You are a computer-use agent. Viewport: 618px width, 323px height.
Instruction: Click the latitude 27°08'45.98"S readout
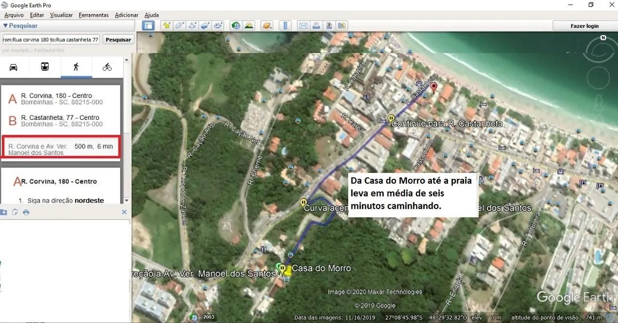[x=404, y=318]
